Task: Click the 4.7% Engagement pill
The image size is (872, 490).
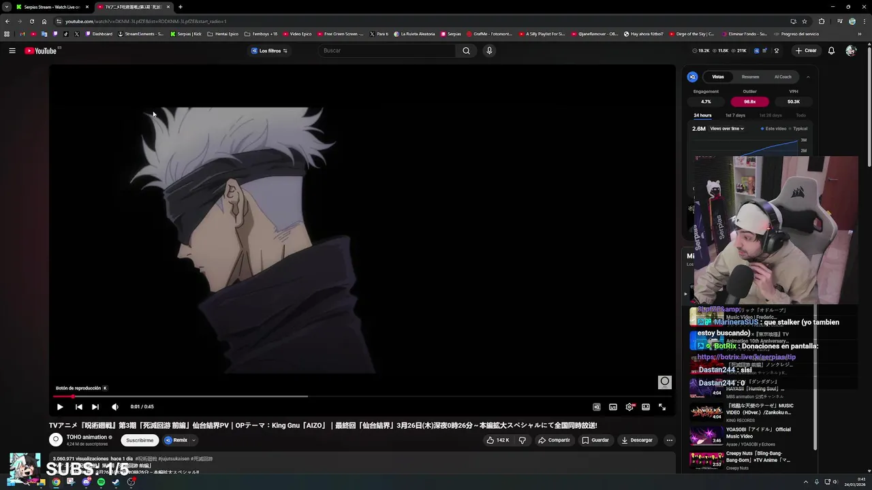Action: click(x=706, y=101)
